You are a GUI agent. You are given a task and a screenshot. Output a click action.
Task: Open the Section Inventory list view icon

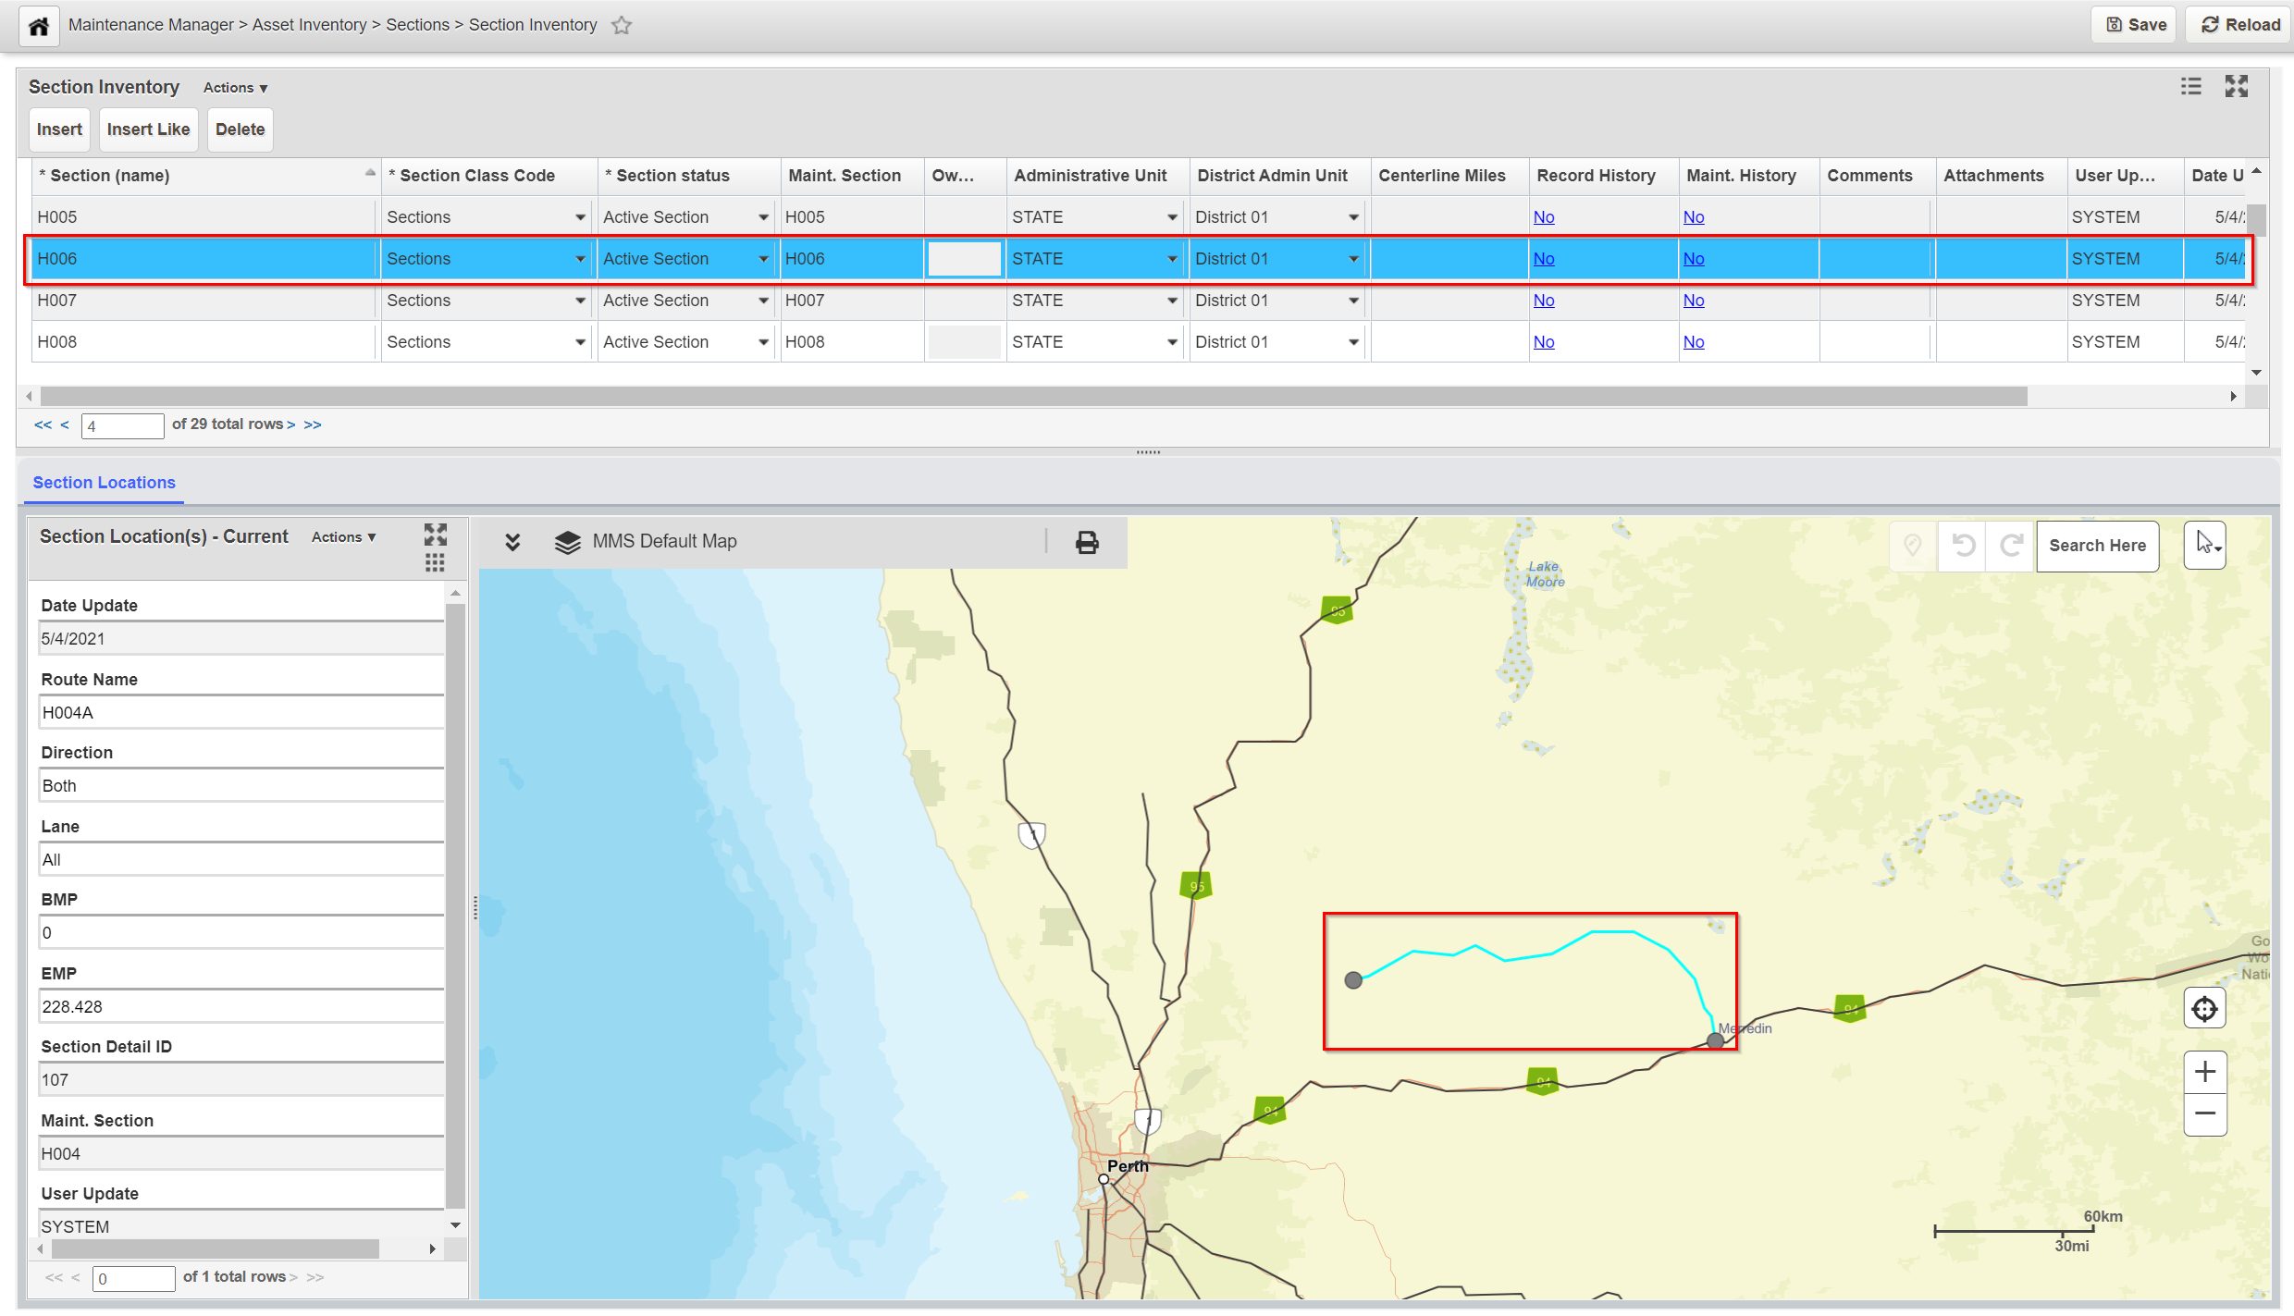point(2190,87)
